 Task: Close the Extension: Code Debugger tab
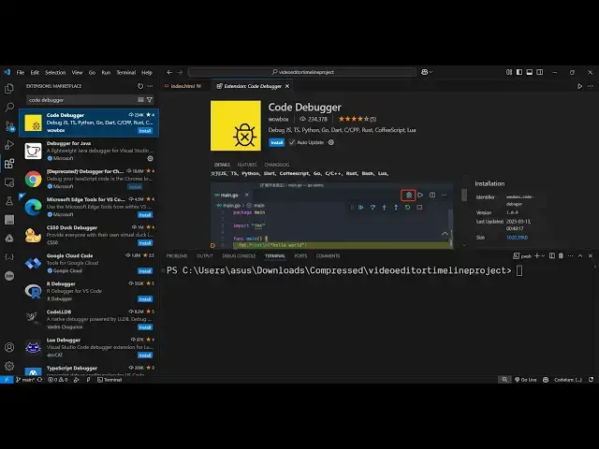tap(287, 86)
